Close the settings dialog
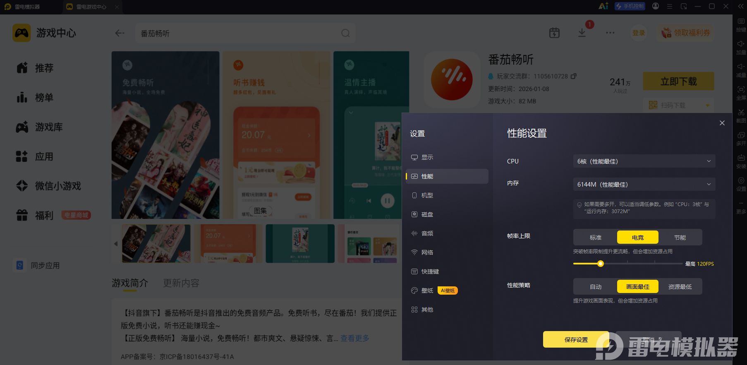 point(722,123)
